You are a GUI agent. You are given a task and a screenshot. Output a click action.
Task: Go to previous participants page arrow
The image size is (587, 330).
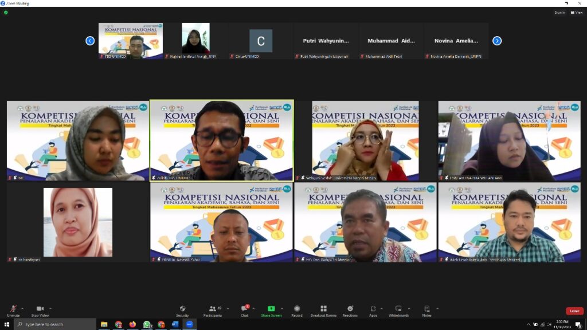tap(90, 41)
